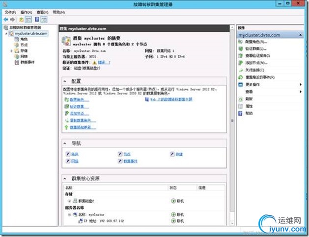Screen dimensions: 309x237
Task: Click the 状态 column header
Action: 182,188
